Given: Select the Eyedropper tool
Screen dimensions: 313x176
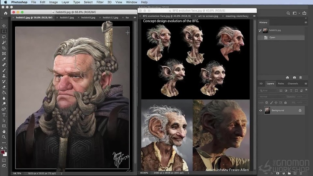Looking at the screenshot, I should [x=4, y=59].
